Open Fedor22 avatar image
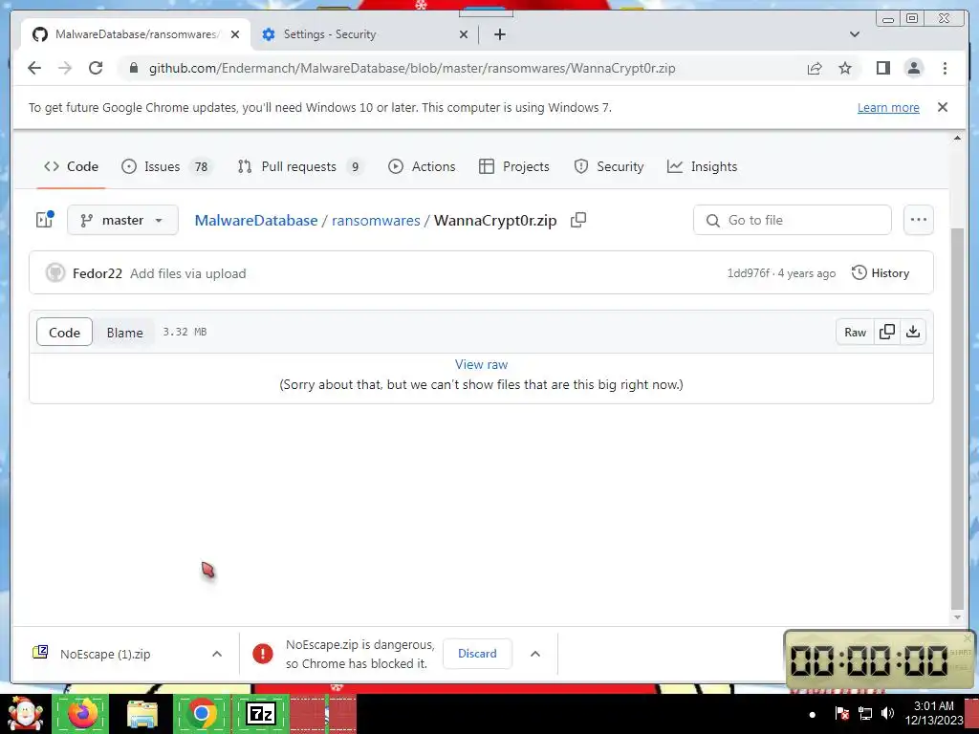 tap(54, 272)
